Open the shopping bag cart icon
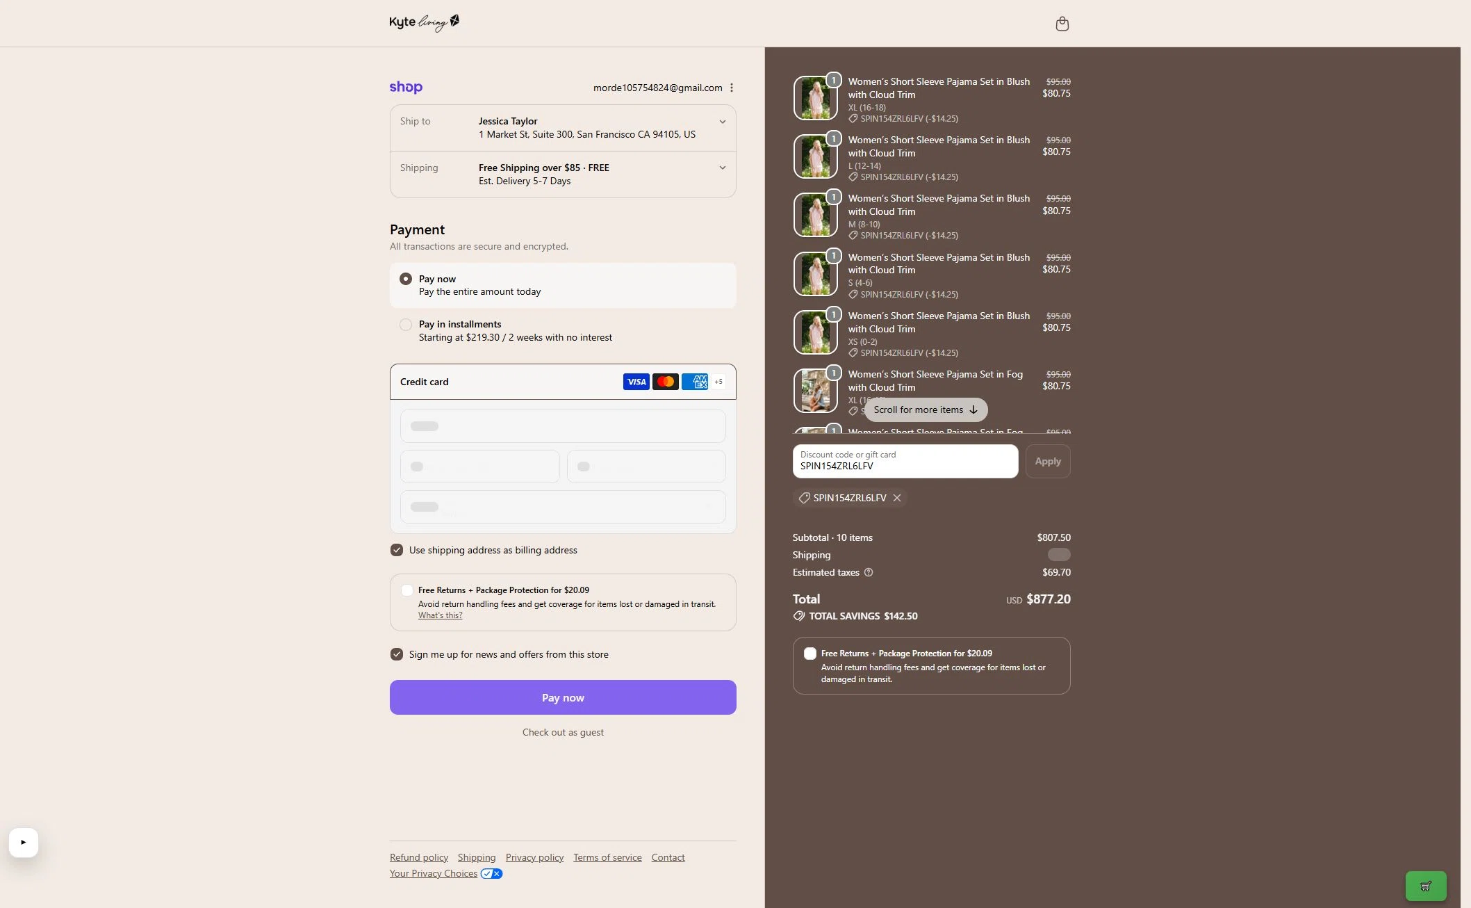The image size is (1471, 908). pyautogui.click(x=1062, y=24)
